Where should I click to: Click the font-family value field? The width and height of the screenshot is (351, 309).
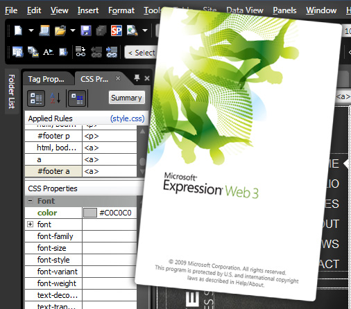coord(110,236)
